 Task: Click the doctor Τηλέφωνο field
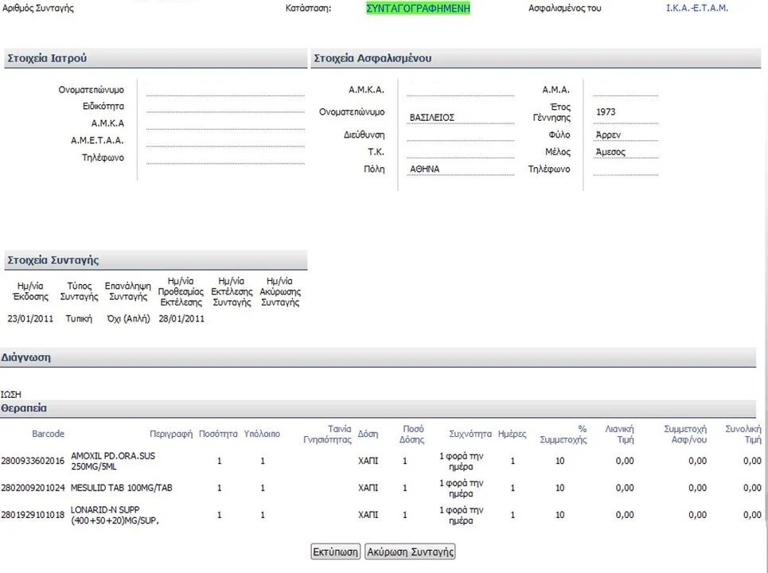click(225, 158)
